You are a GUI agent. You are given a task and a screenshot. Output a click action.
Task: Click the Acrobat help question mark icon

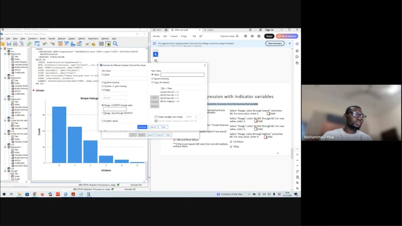[250, 30]
